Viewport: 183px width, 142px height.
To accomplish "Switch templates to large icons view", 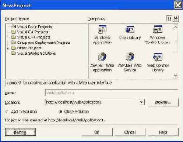I will click(169, 19).
